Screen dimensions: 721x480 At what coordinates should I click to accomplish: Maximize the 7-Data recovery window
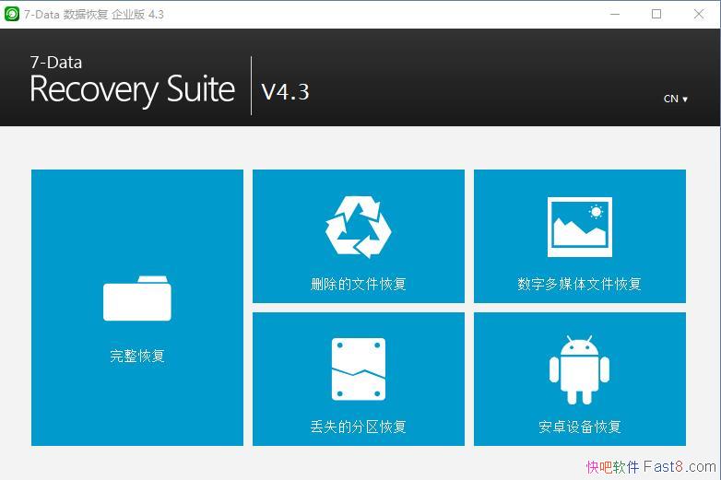coord(656,14)
